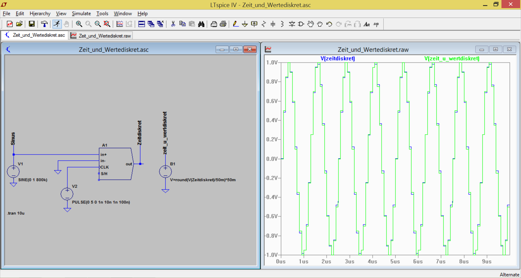This screenshot has height=278, width=521.
Task: Click the V(zeit_u_wertdiskret) trace label
Action: point(452,59)
